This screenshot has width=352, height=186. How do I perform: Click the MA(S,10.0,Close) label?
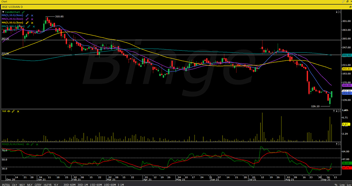12,16
